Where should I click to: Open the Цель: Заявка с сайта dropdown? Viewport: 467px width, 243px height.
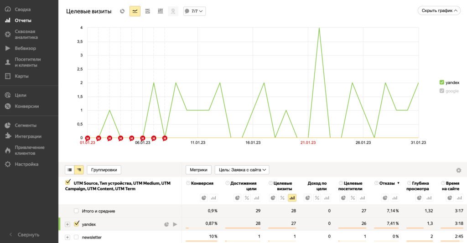click(242, 170)
